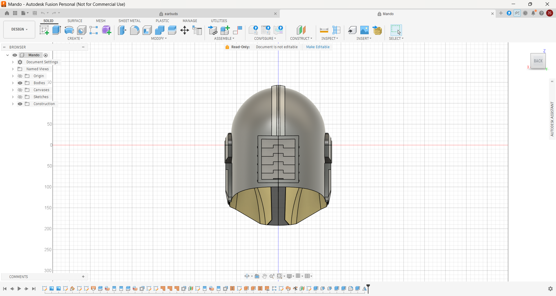Hide the Bodies folder
The width and height of the screenshot is (556, 296).
tap(20, 83)
